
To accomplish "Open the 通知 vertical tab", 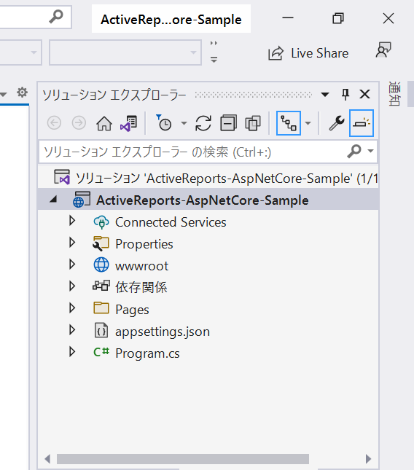I will [394, 93].
